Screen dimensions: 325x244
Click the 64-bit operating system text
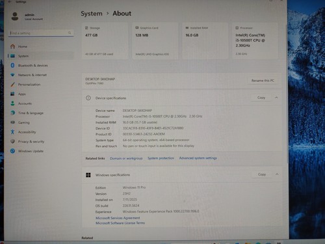tap(156, 140)
